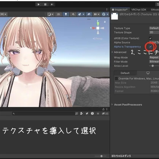This screenshot has height=159, width=159.
Task: Enable Override For Windows, Mac, Linux checkbox
Action: [x=116, y=79]
